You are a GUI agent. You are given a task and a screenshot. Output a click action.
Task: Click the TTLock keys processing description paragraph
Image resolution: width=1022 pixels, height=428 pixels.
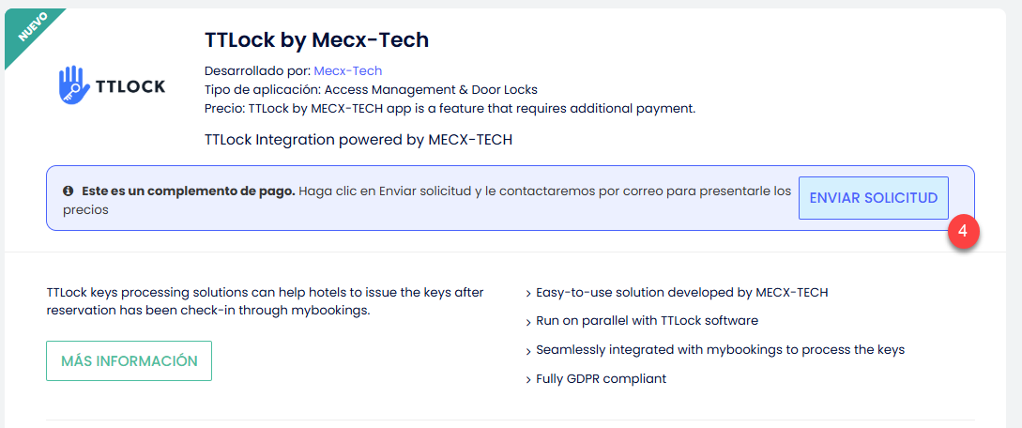coord(265,301)
